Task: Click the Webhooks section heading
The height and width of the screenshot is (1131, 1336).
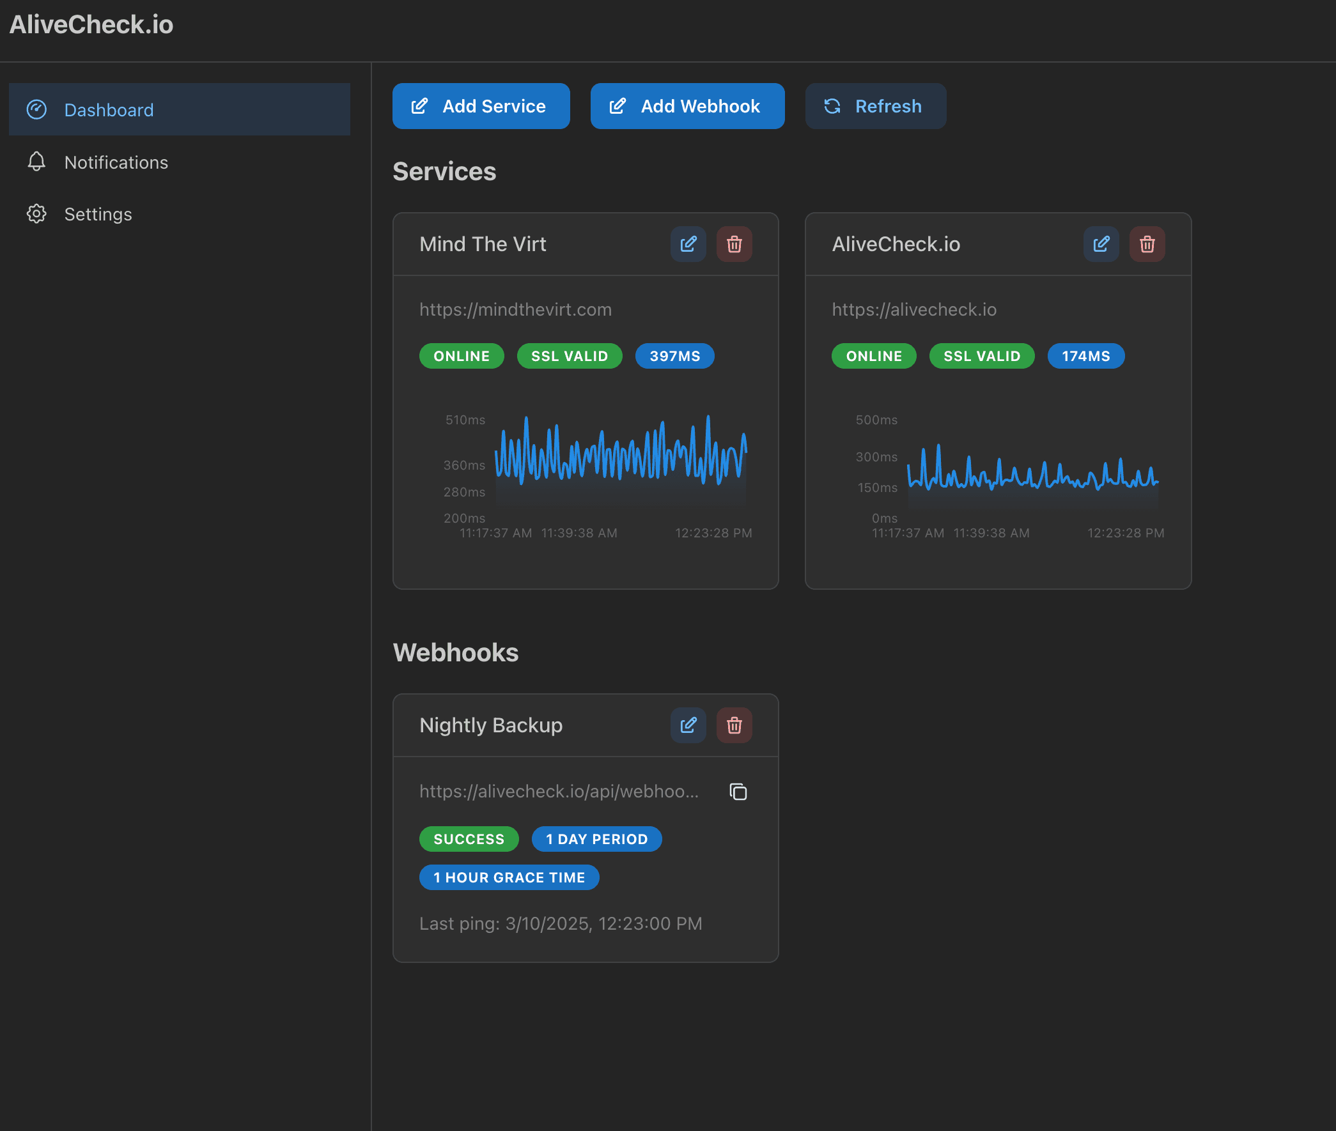Action: [455, 652]
